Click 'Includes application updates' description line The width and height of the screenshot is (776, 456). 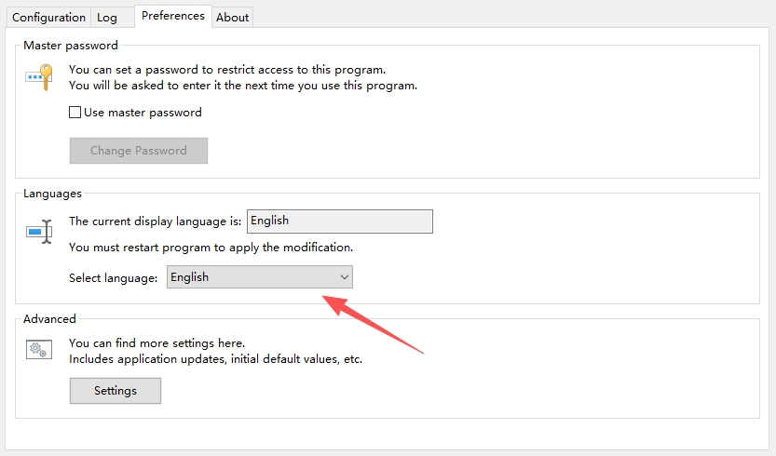pos(215,359)
